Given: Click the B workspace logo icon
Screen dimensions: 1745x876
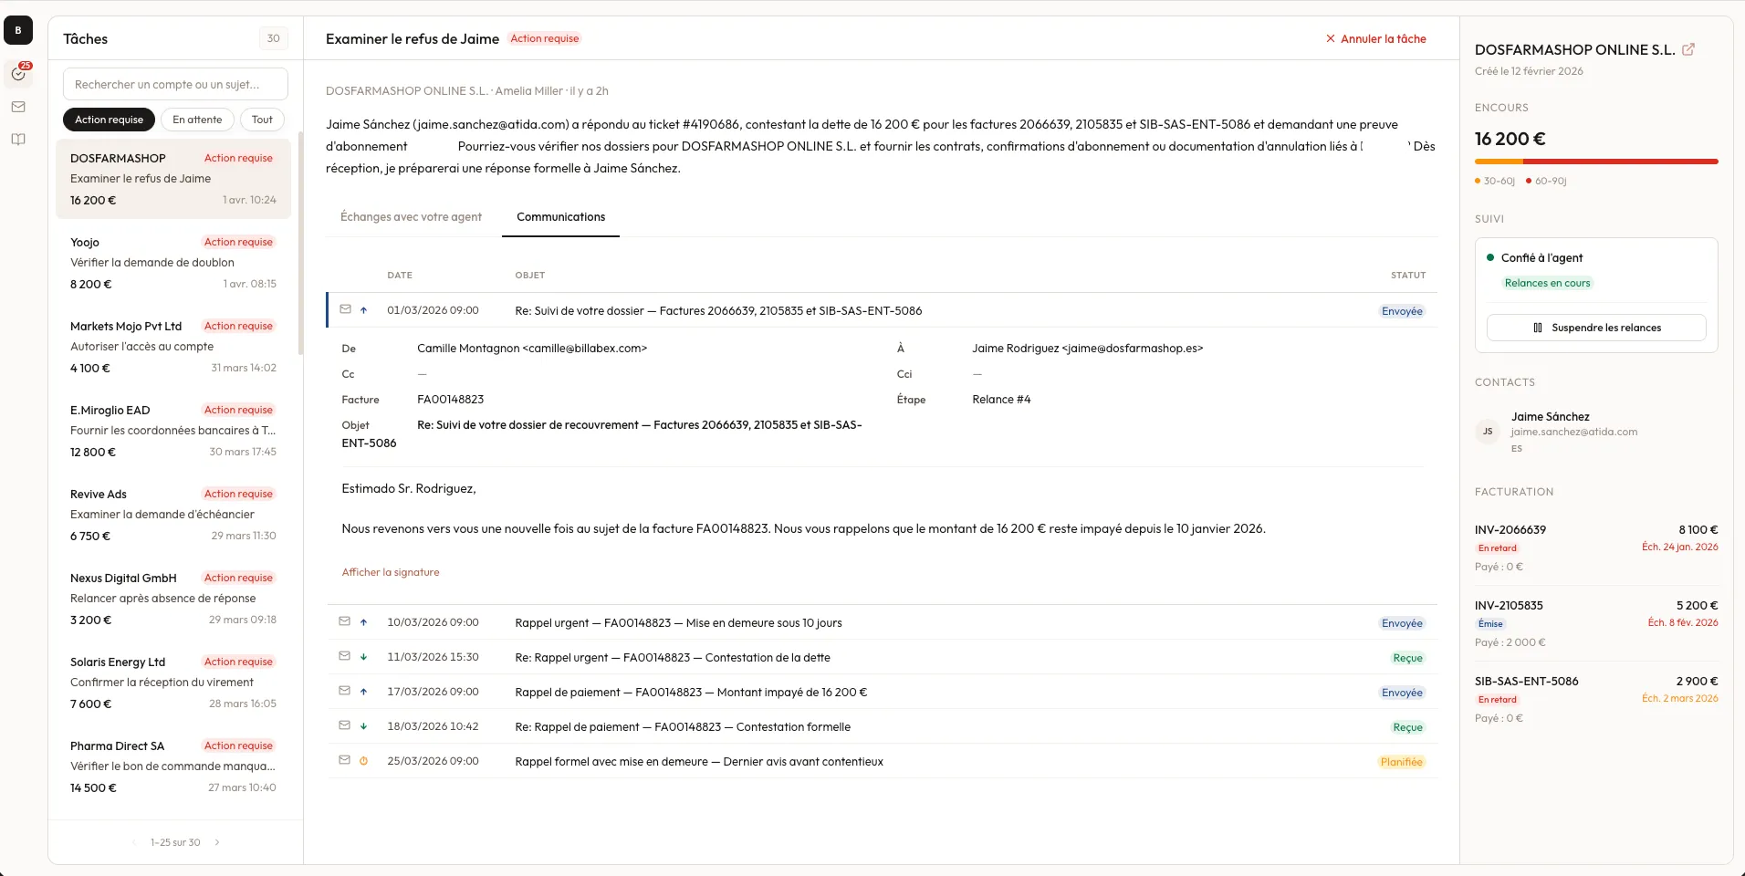Looking at the screenshot, I should pos(18,30).
